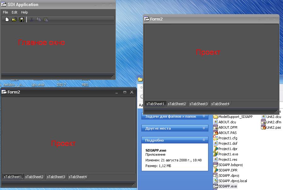Expand Задачи для файлов и папок chevron
This screenshot has height=190, width=283.
click(x=204, y=116)
